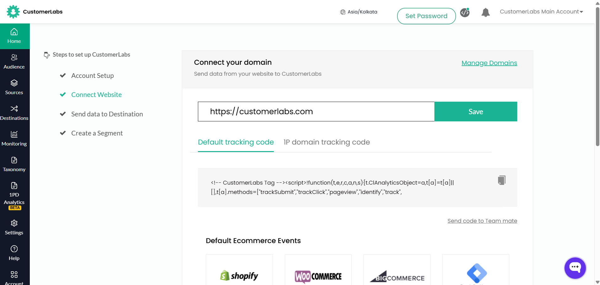This screenshot has width=600, height=285.
Task: Open Manage Domains
Action: [489, 63]
